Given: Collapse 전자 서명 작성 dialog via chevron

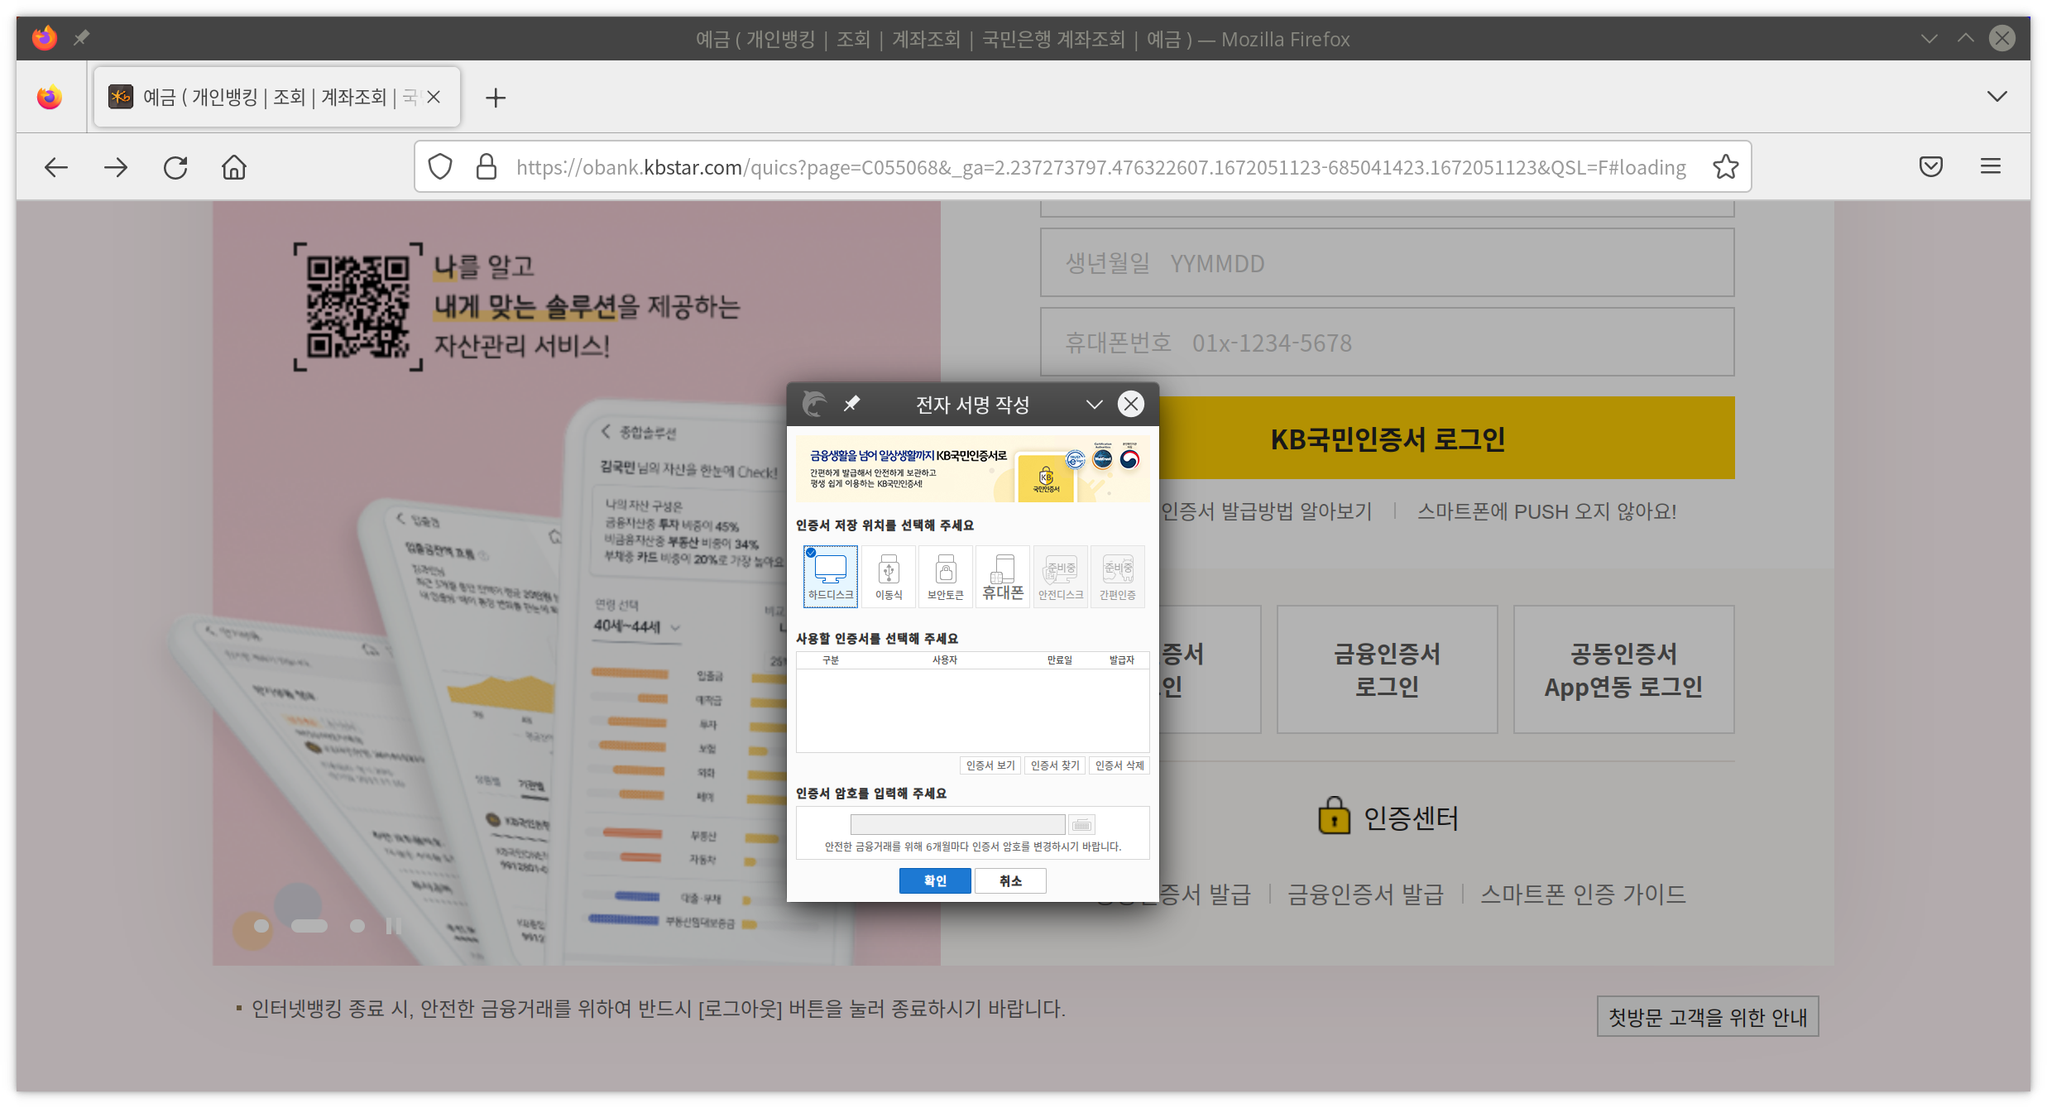Looking at the screenshot, I should click(1094, 404).
